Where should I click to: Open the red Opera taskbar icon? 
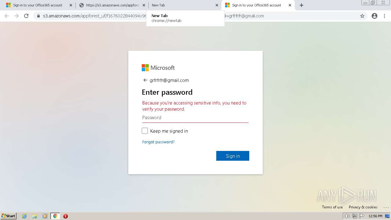click(x=65, y=216)
